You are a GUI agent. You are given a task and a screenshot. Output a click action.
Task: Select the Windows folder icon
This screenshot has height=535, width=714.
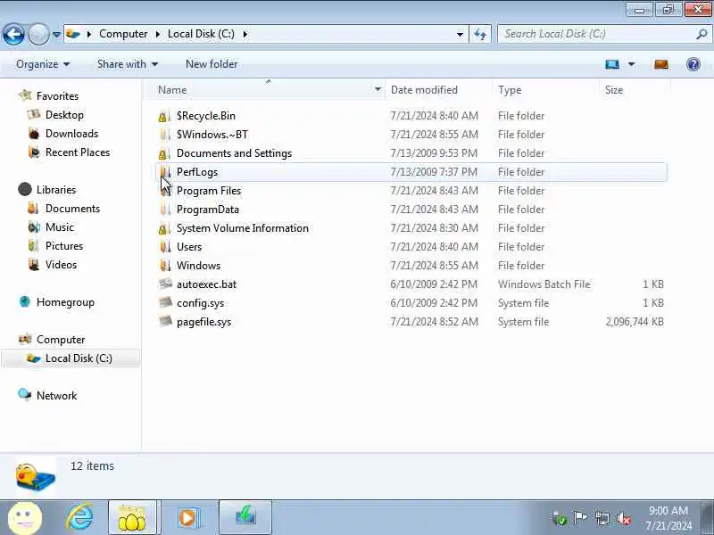click(x=165, y=265)
